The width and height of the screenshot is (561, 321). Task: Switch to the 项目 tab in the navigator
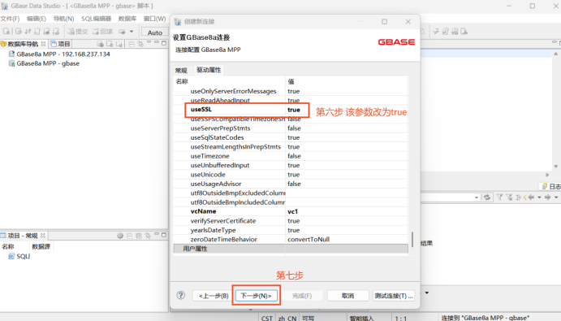[x=61, y=44]
